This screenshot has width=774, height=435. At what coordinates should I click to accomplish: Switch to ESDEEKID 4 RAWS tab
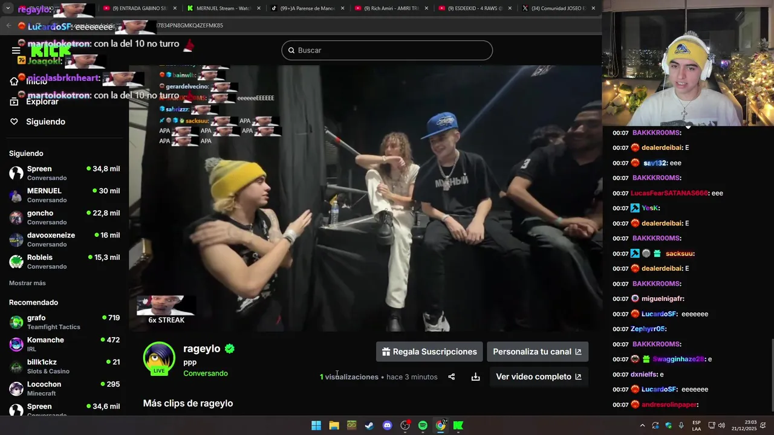coord(475,8)
